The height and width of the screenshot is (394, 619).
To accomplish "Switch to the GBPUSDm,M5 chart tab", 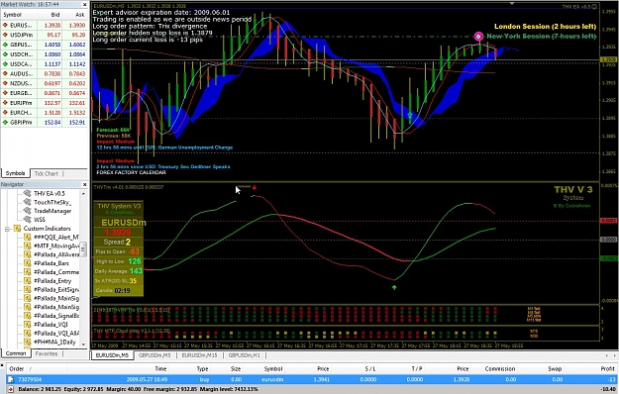I will pyautogui.click(x=155, y=355).
